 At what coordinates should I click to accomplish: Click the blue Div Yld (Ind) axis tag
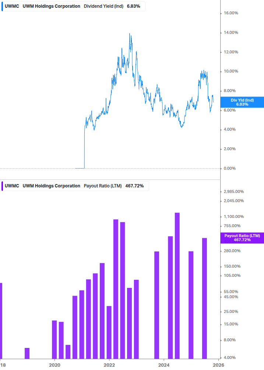(242, 102)
